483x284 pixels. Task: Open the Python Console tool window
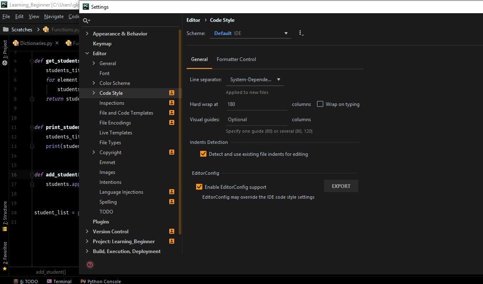click(x=101, y=281)
